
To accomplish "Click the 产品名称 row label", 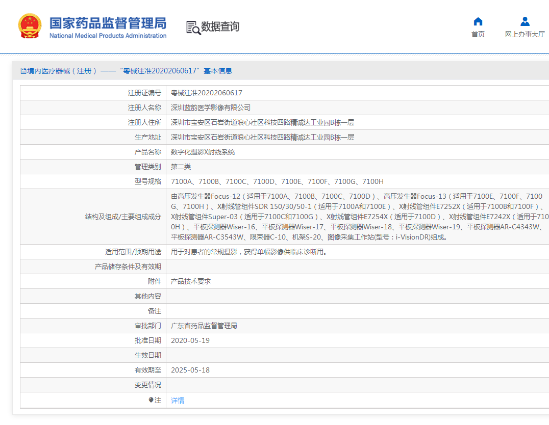I will point(148,152).
